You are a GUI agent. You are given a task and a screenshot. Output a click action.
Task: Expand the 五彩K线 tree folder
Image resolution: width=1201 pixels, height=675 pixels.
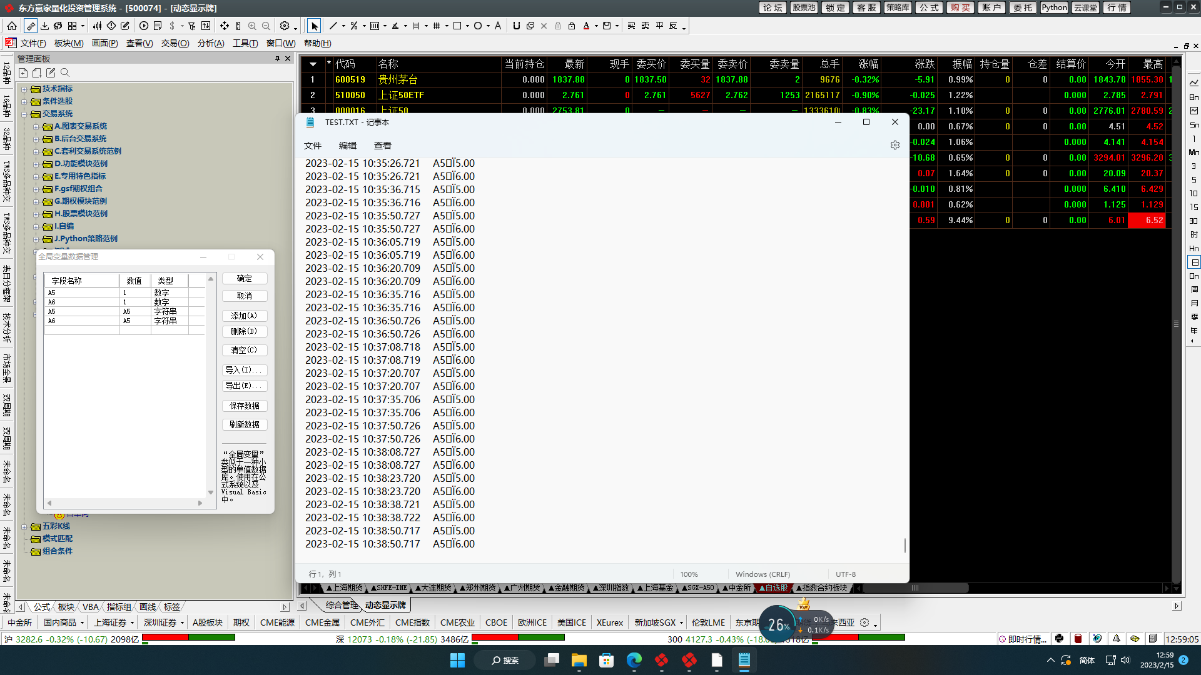[24, 526]
